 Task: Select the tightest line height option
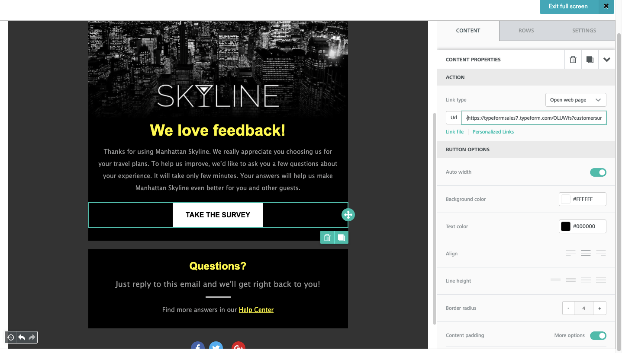pos(555,280)
